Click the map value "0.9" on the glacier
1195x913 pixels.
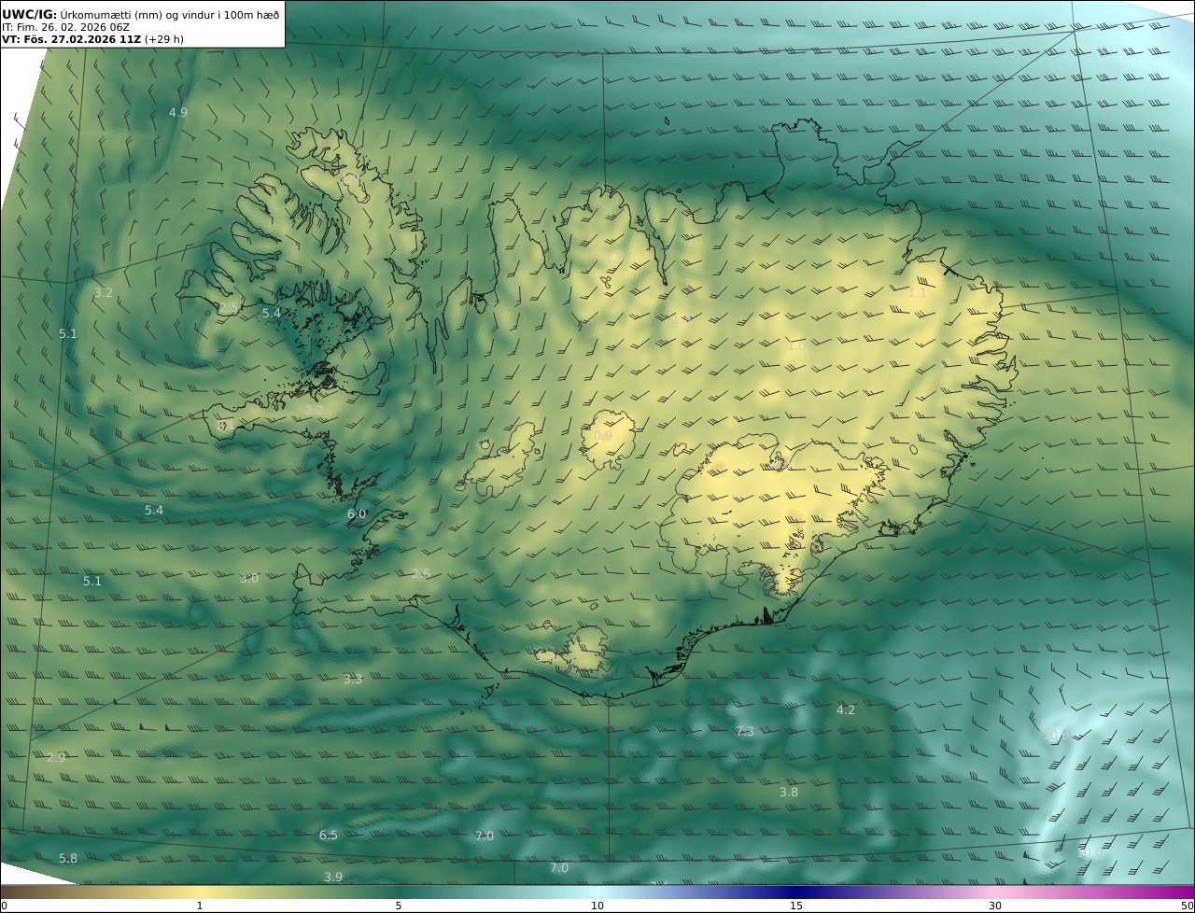click(603, 435)
